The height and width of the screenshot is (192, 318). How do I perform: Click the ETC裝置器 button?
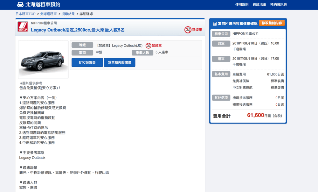click(x=87, y=62)
